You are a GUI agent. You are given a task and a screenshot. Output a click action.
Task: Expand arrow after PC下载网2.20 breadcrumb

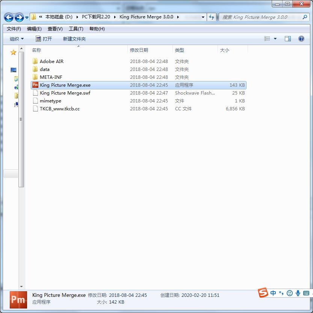pyautogui.click(x=115, y=17)
